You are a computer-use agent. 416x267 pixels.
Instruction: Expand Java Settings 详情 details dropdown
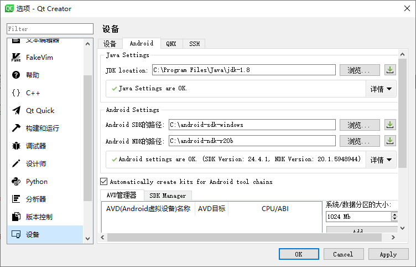point(381,89)
